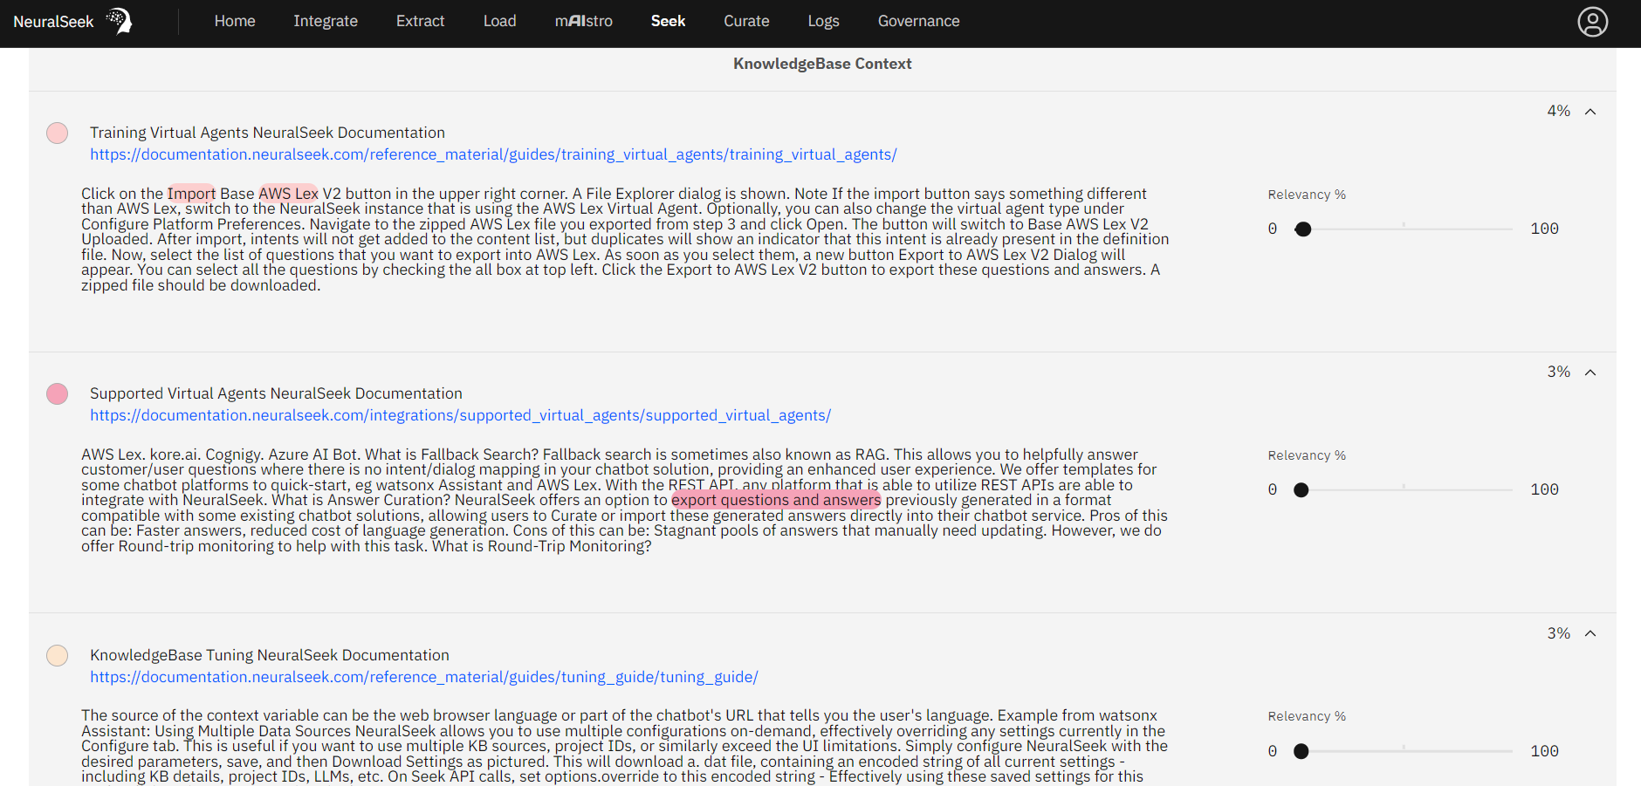This screenshot has width=1641, height=786.
Task: Click the 4% score of the first result
Action: click(x=1558, y=111)
